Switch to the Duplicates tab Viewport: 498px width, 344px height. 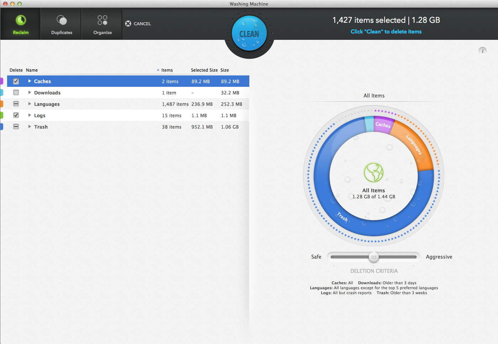click(x=62, y=24)
